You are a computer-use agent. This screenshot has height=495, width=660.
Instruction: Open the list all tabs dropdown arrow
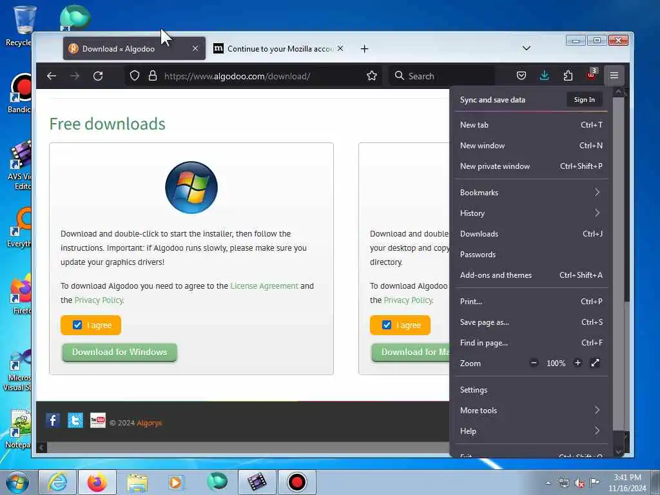pyautogui.click(x=526, y=48)
